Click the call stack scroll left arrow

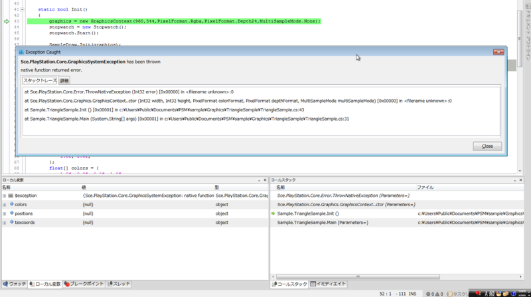pyautogui.click(x=273, y=276)
